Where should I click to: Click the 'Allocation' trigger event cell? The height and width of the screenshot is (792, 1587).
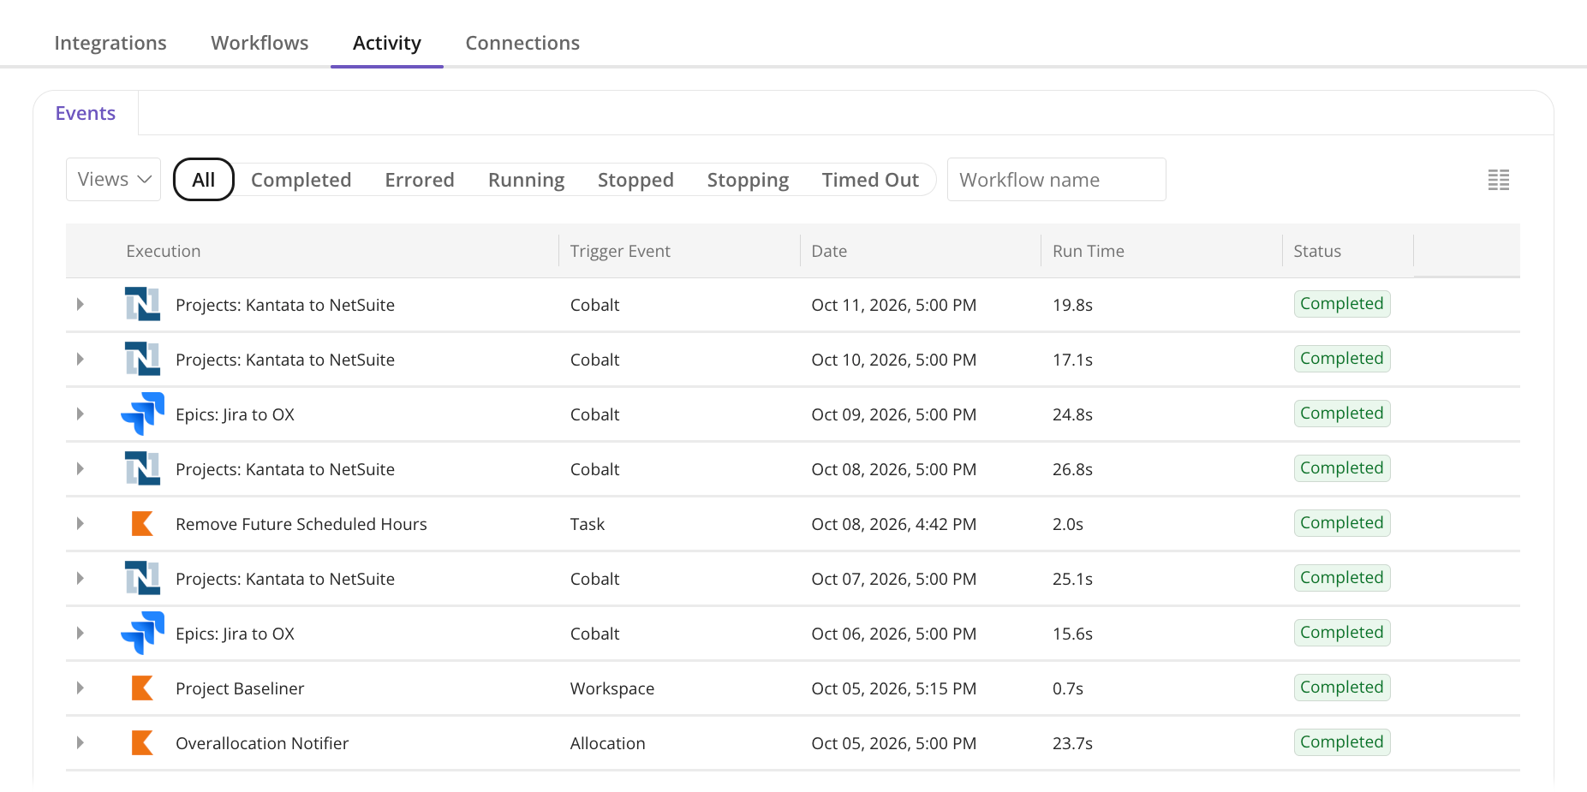(x=608, y=743)
